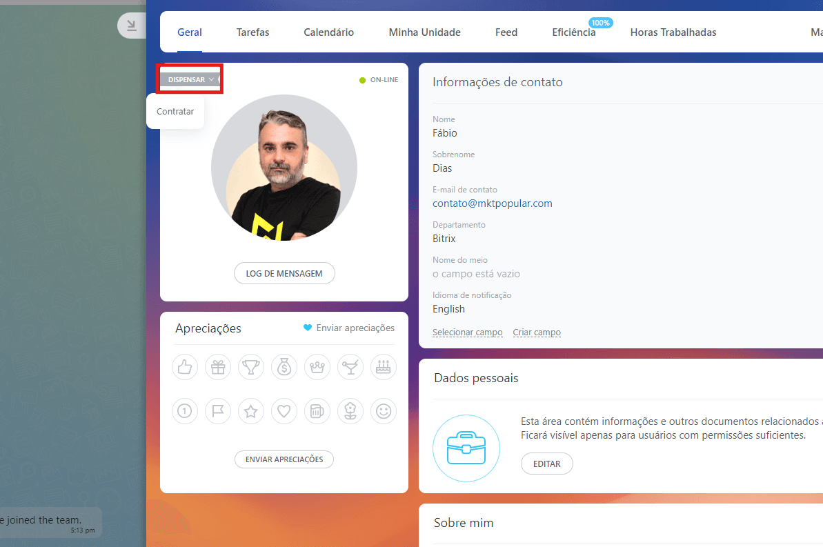Click the cocktail glass appreciation icon

pyautogui.click(x=350, y=367)
